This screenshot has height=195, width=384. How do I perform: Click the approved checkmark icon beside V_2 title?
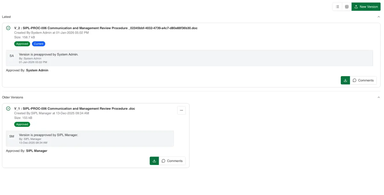(x=9, y=28)
